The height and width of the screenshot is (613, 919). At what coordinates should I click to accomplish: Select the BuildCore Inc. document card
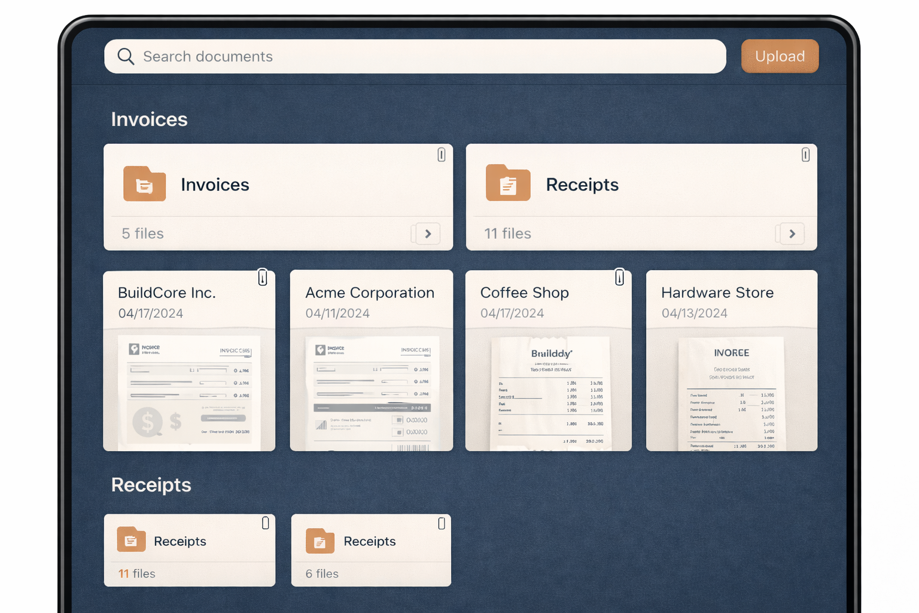click(189, 359)
